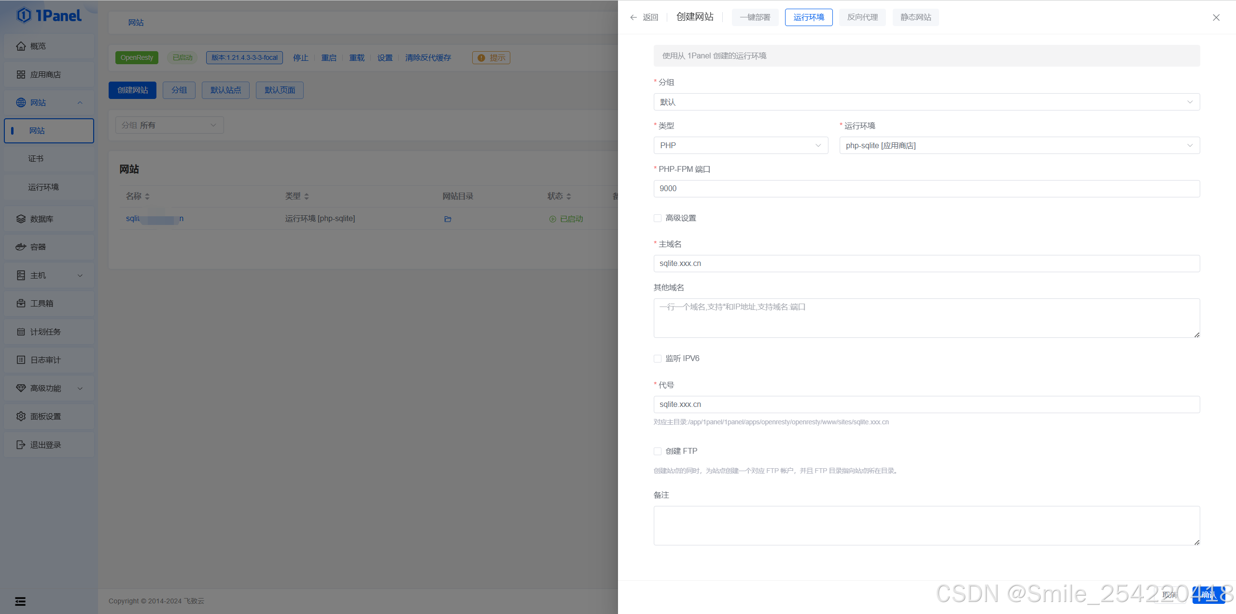The image size is (1236, 614).
Task: Enable the 高级设置 checkbox
Action: click(658, 218)
